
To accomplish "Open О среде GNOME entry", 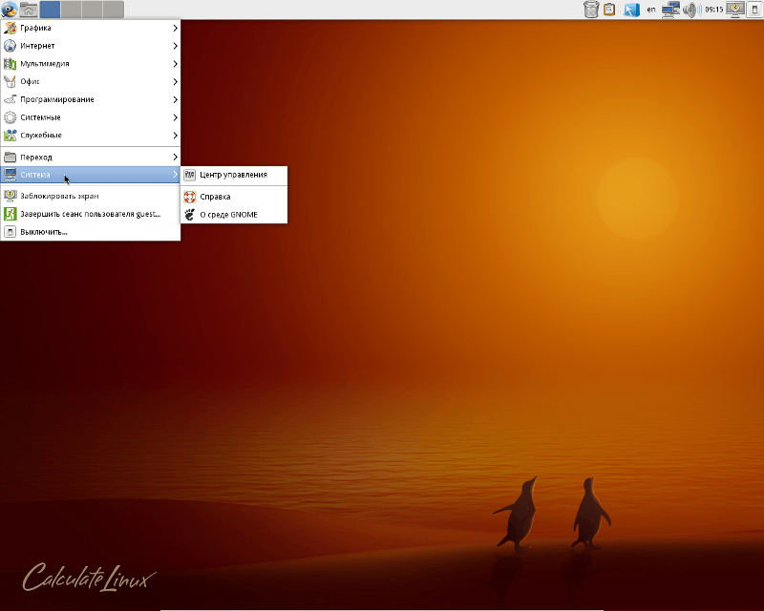I will point(228,215).
